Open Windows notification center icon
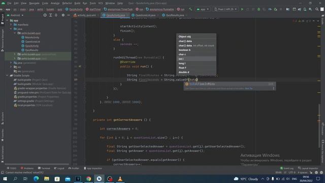This screenshot has width=325, height=183. coord(318,178)
